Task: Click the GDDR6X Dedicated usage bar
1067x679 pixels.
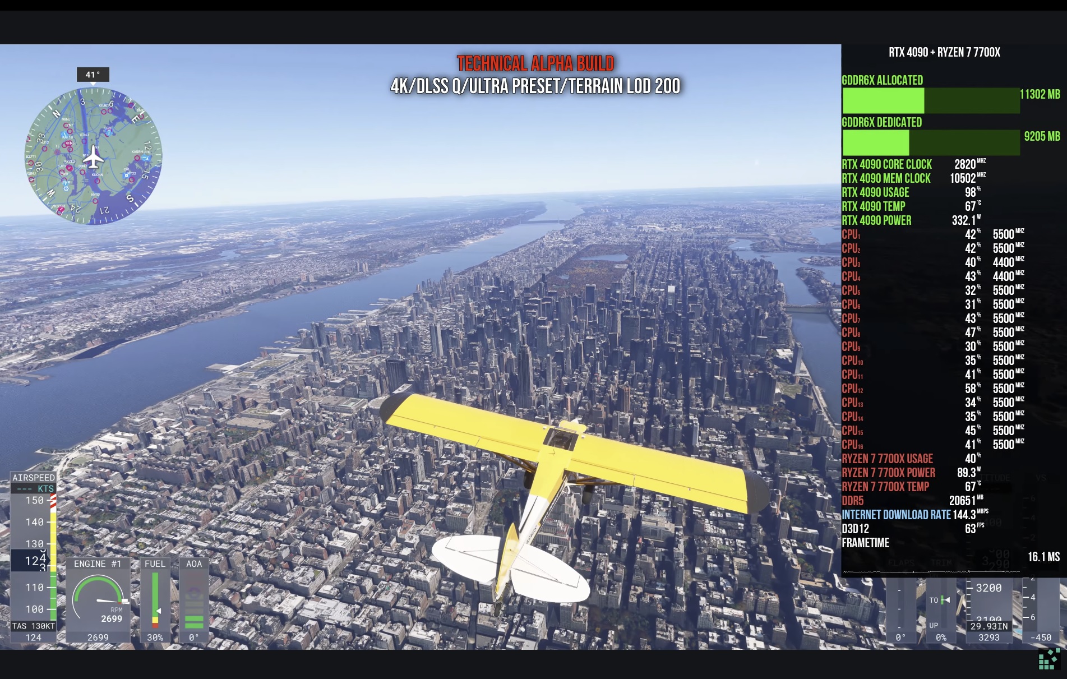Action: click(x=931, y=143)
